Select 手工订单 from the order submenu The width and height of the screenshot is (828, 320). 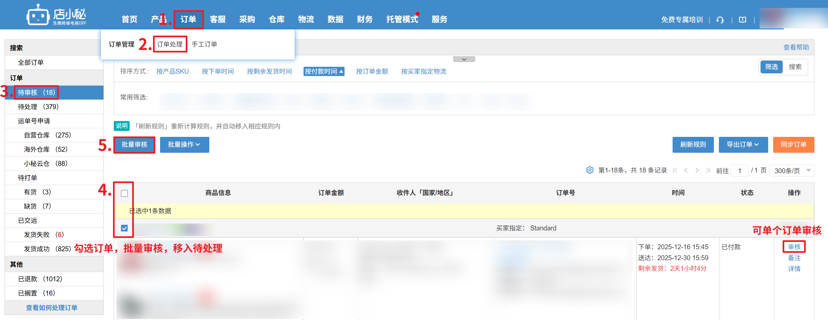click(x=204, y=44)
